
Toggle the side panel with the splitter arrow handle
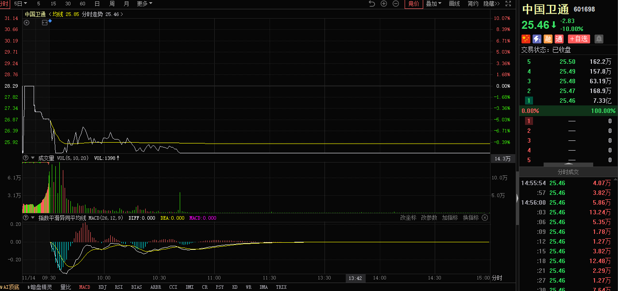[517, 198]
